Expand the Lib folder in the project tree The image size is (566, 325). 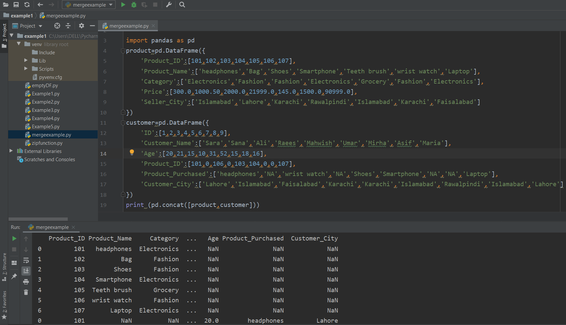click(26, 61)
